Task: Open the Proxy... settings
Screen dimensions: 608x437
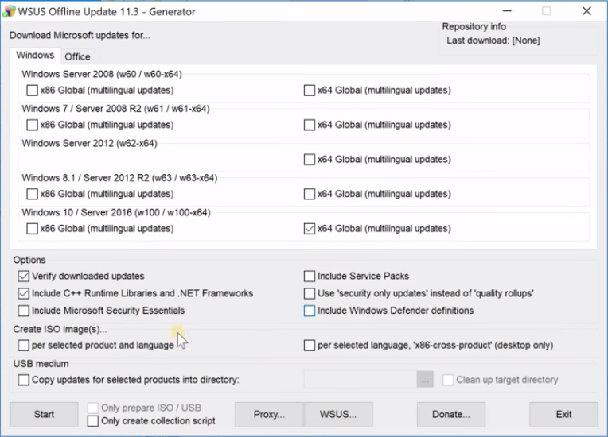Action: click(x=269, y=414)
